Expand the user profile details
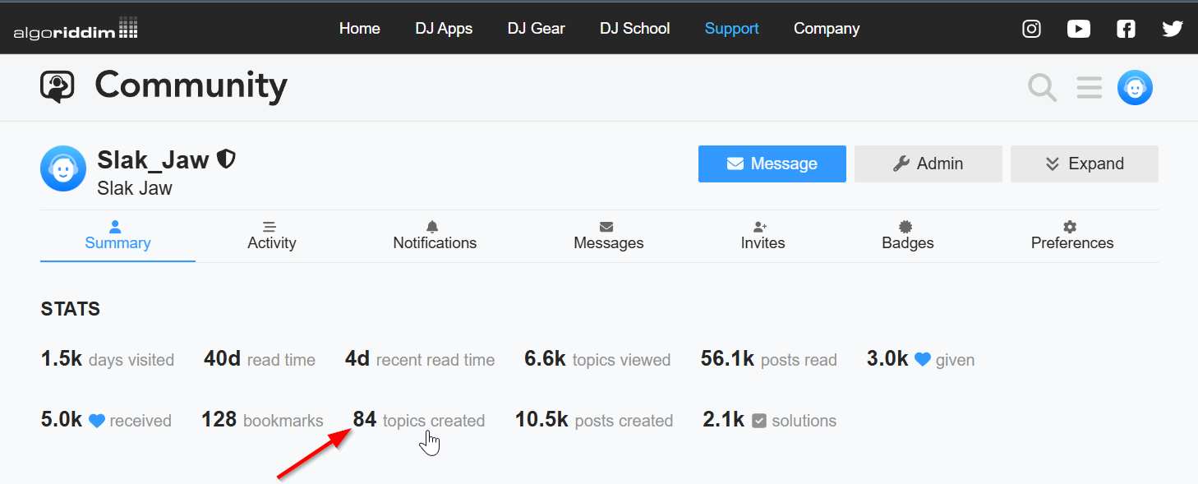The height and width of the screenshot is (484, 1198). point(1084,164)
